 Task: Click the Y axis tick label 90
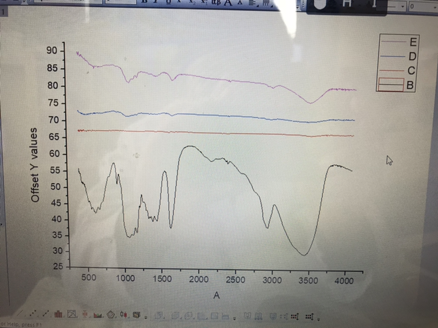[52, 51]
